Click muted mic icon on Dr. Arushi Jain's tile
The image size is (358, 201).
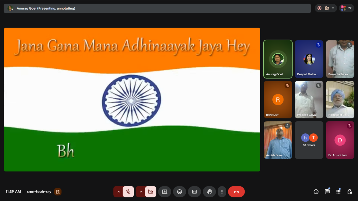coord(350,126)
